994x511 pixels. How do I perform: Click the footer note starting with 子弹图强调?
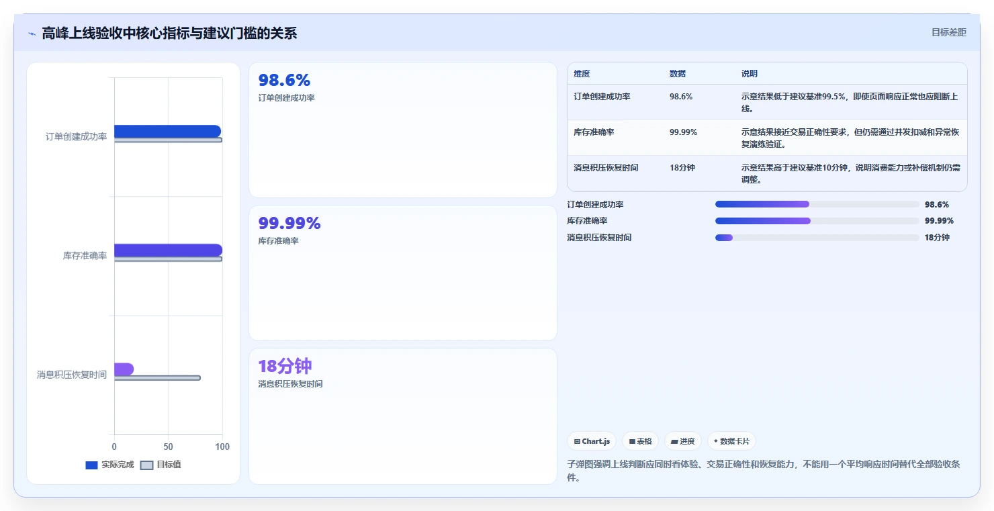765,471
